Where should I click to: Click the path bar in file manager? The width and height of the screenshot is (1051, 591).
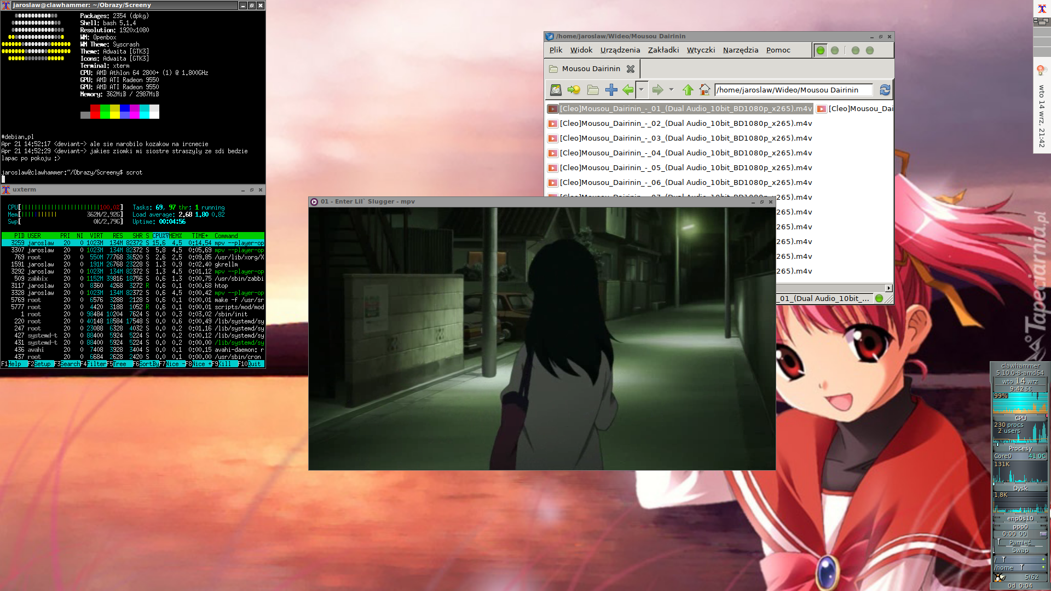(794, 90)
